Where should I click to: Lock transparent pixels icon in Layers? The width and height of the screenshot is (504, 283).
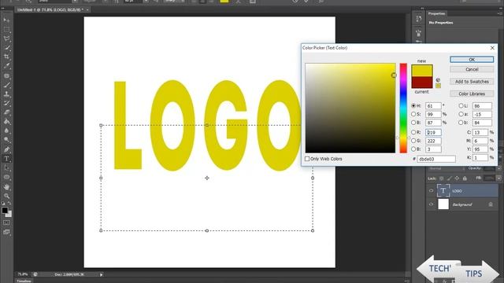pyautogui.click(x=442, y=178)
